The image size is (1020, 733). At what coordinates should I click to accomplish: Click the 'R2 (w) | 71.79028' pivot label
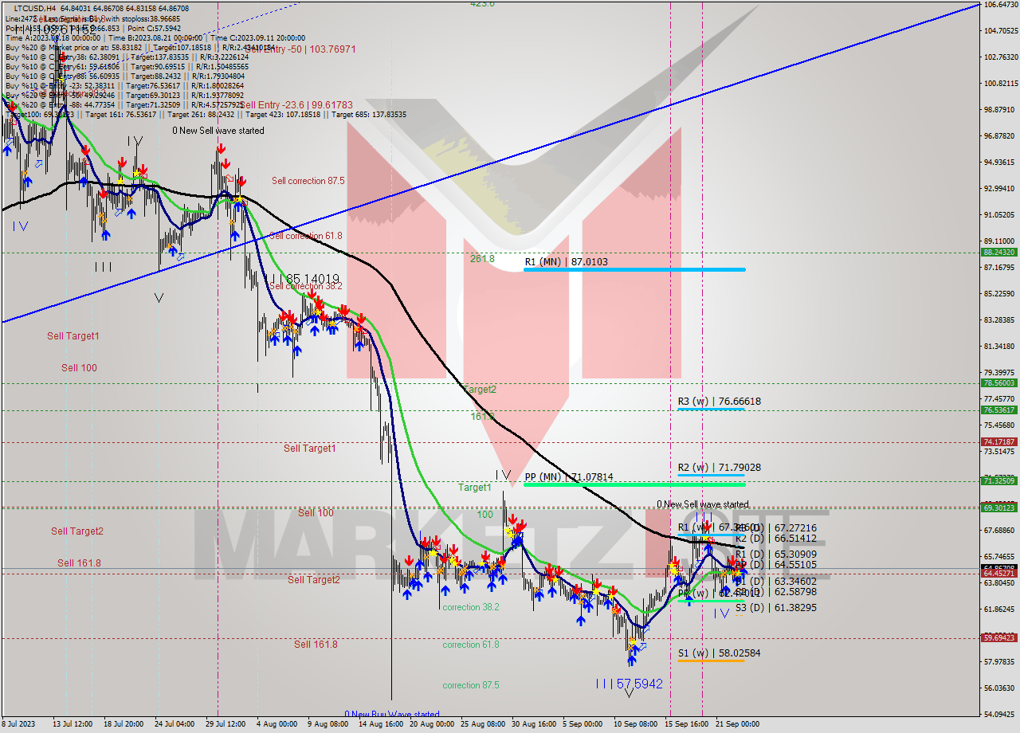(719, 468)
